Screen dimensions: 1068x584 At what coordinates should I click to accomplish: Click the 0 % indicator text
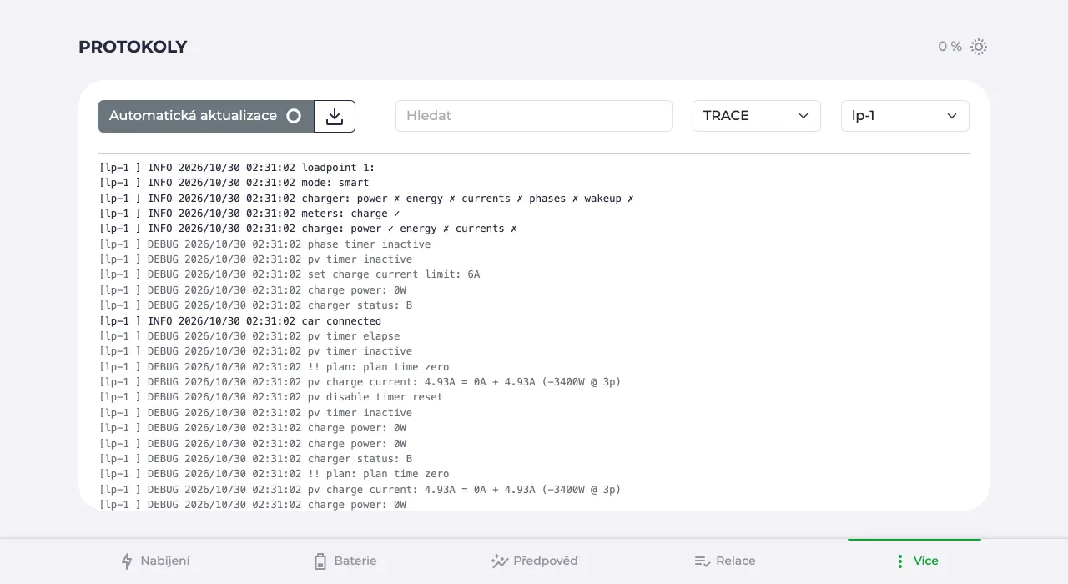pos(950,47)
